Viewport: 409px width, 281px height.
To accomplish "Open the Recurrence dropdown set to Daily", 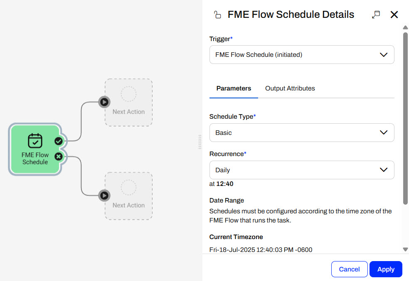I will pyautogui.click(x=301, y=170).
